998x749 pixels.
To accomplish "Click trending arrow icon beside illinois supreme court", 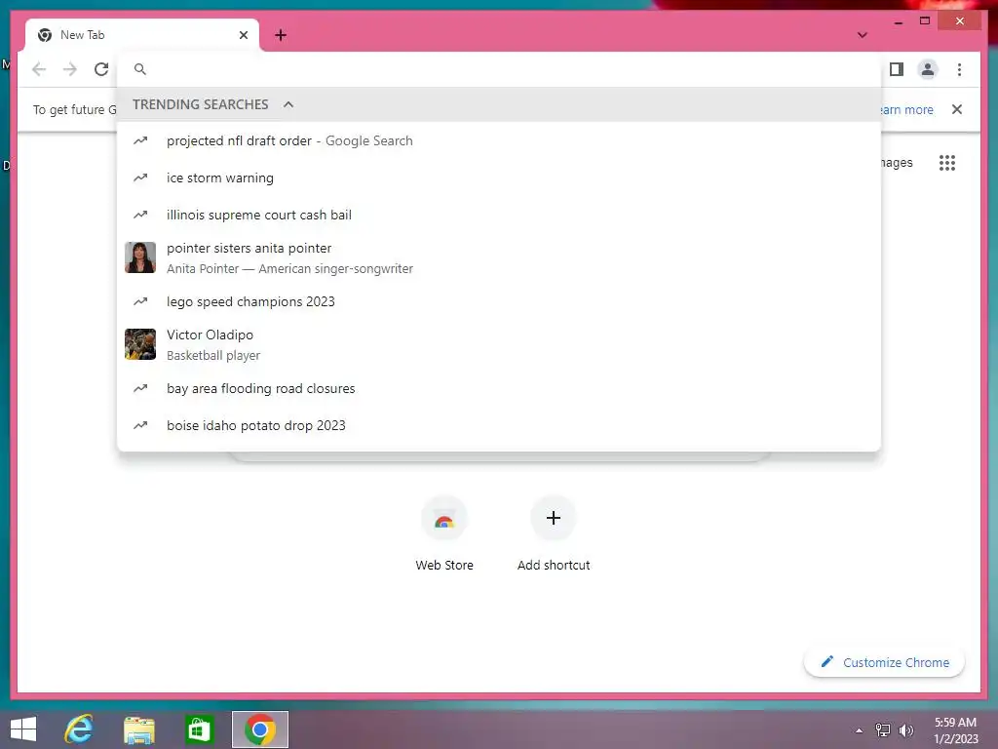I will tap(140, 215).
